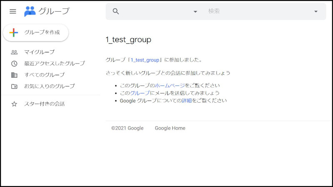Follow the ホームページ link
The height and width of the screenshot is (187, 333).
click(x=169, y=86)
